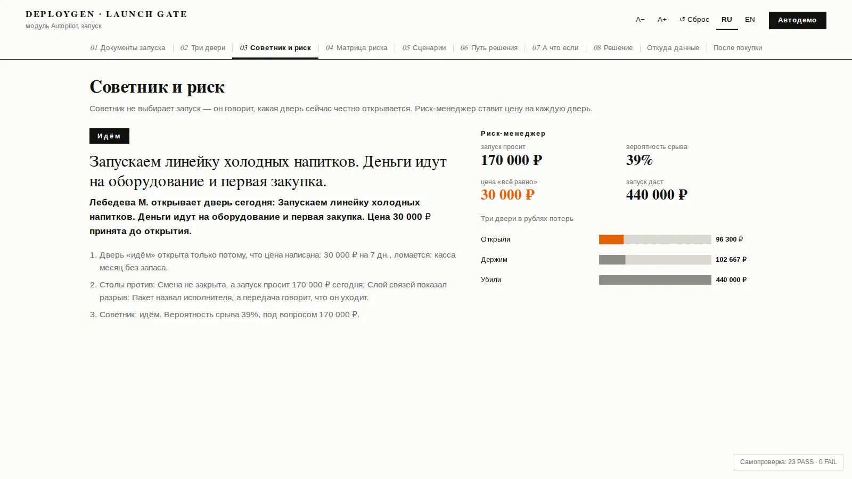
Task: Click the Советник и риск page heading
Action: click(157, 87)
